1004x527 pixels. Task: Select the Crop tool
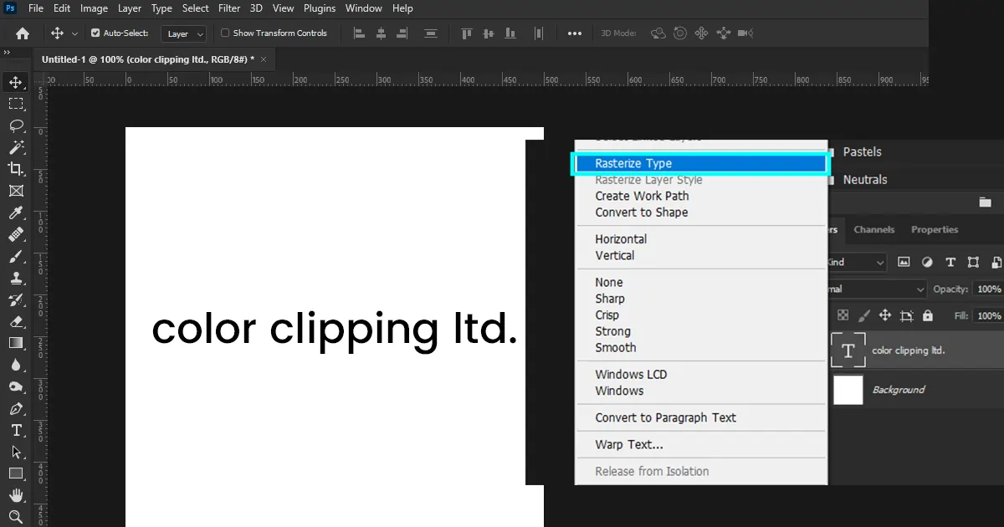pyautogui.click(x=18, y=169)
